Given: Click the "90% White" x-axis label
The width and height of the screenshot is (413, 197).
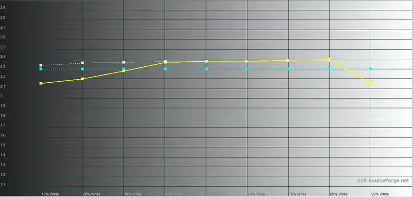Looking at the screenshot, I should (380, 194).
